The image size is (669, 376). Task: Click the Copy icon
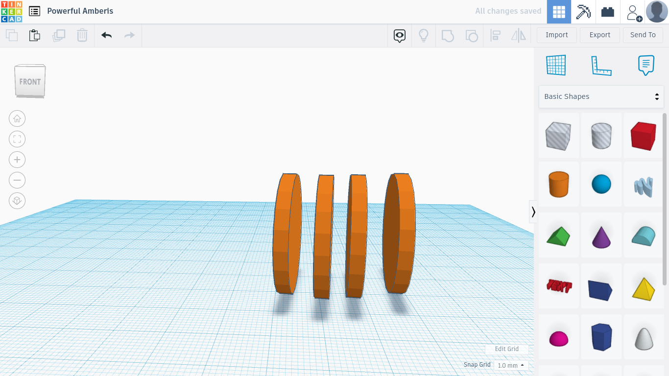[12, 35]
